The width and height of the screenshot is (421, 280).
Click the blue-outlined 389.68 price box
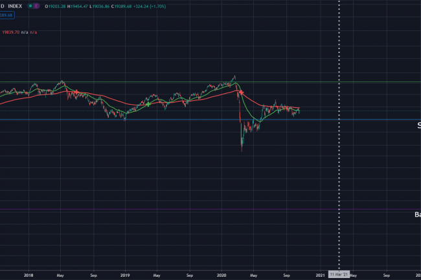8,15
